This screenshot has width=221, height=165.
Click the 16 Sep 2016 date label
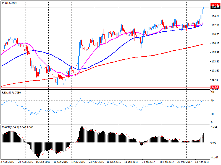pyautogui.click(x=43, y=162)
